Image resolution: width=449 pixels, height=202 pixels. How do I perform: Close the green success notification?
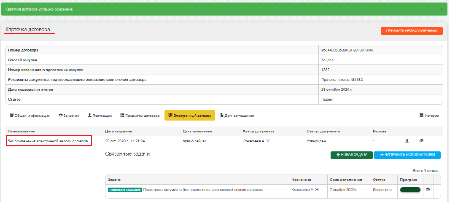click(x=442, y=9)
